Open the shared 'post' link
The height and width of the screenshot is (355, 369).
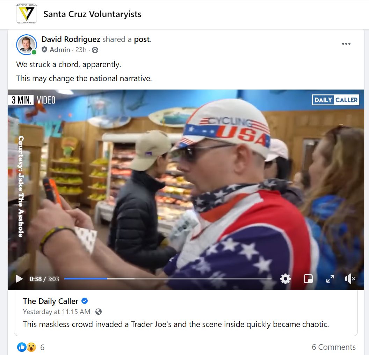(x=142, y=39)
